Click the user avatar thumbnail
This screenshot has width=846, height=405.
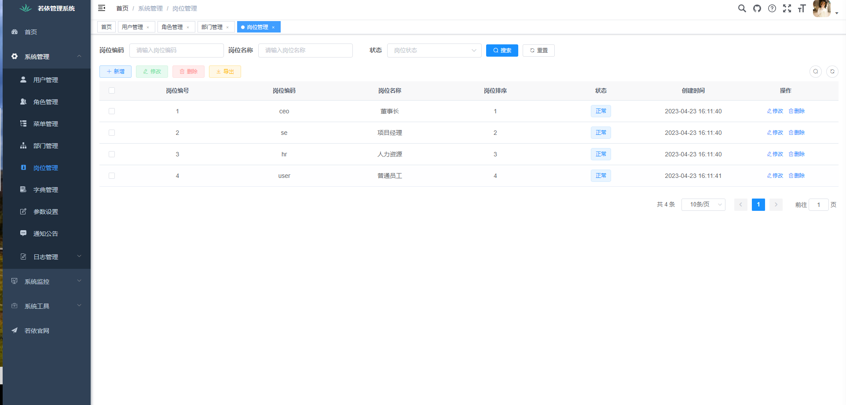[821, 8]
